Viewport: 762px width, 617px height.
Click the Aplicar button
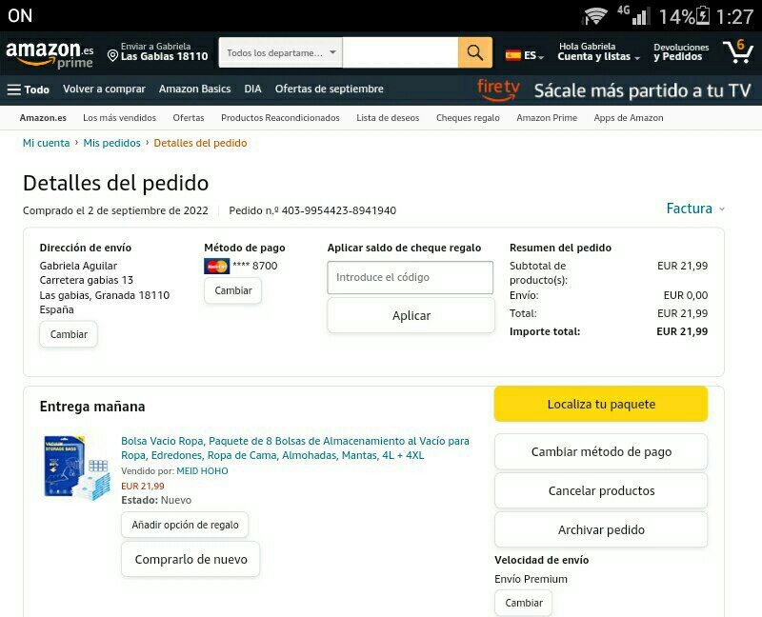click(411, 316)
